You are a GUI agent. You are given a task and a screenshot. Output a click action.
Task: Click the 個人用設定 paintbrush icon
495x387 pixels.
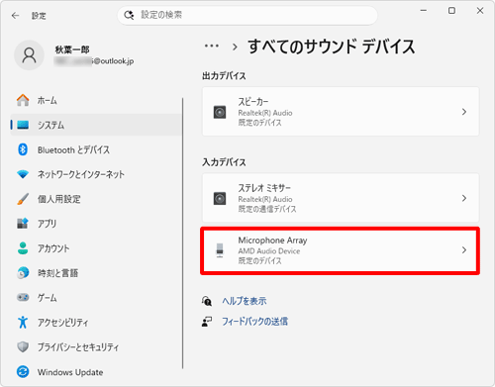23,199
